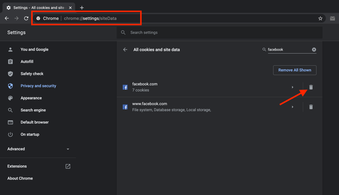Screen dimensions: 339x195
Task: Clear the facebook search text
Action: click(314, 50)
